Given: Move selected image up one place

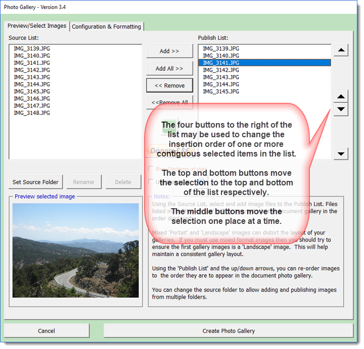Looking at the screenshot, I should click(341, 97).
